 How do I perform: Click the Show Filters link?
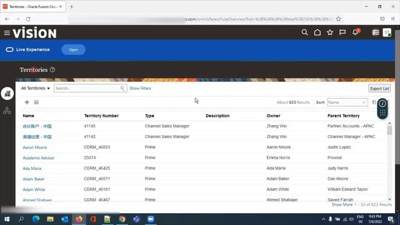click(140, 88)
